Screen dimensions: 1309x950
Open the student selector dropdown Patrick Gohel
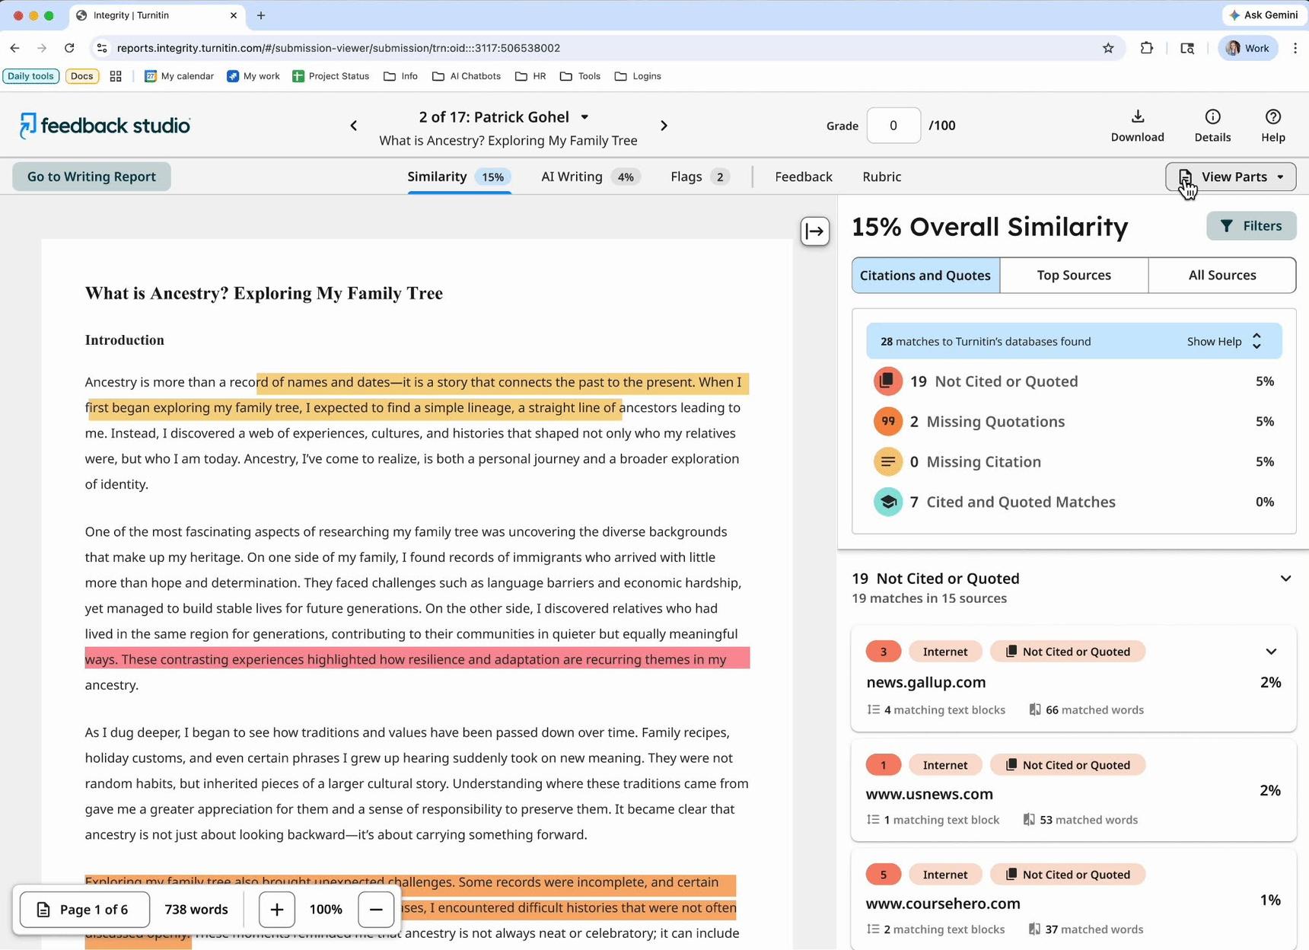click(x=504, y=117)
